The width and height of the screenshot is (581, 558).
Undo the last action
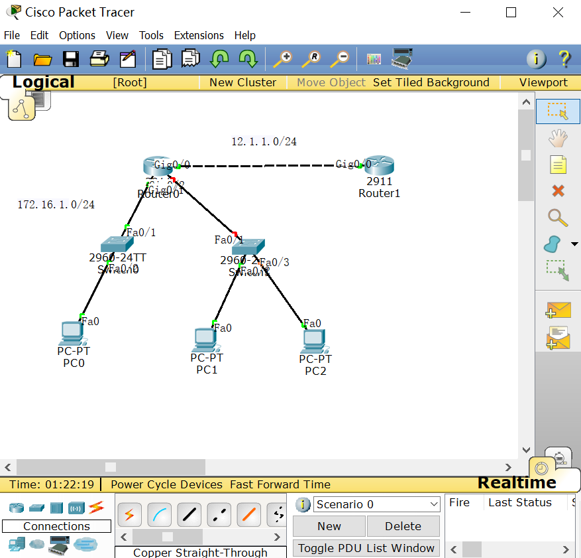[219, 58]
